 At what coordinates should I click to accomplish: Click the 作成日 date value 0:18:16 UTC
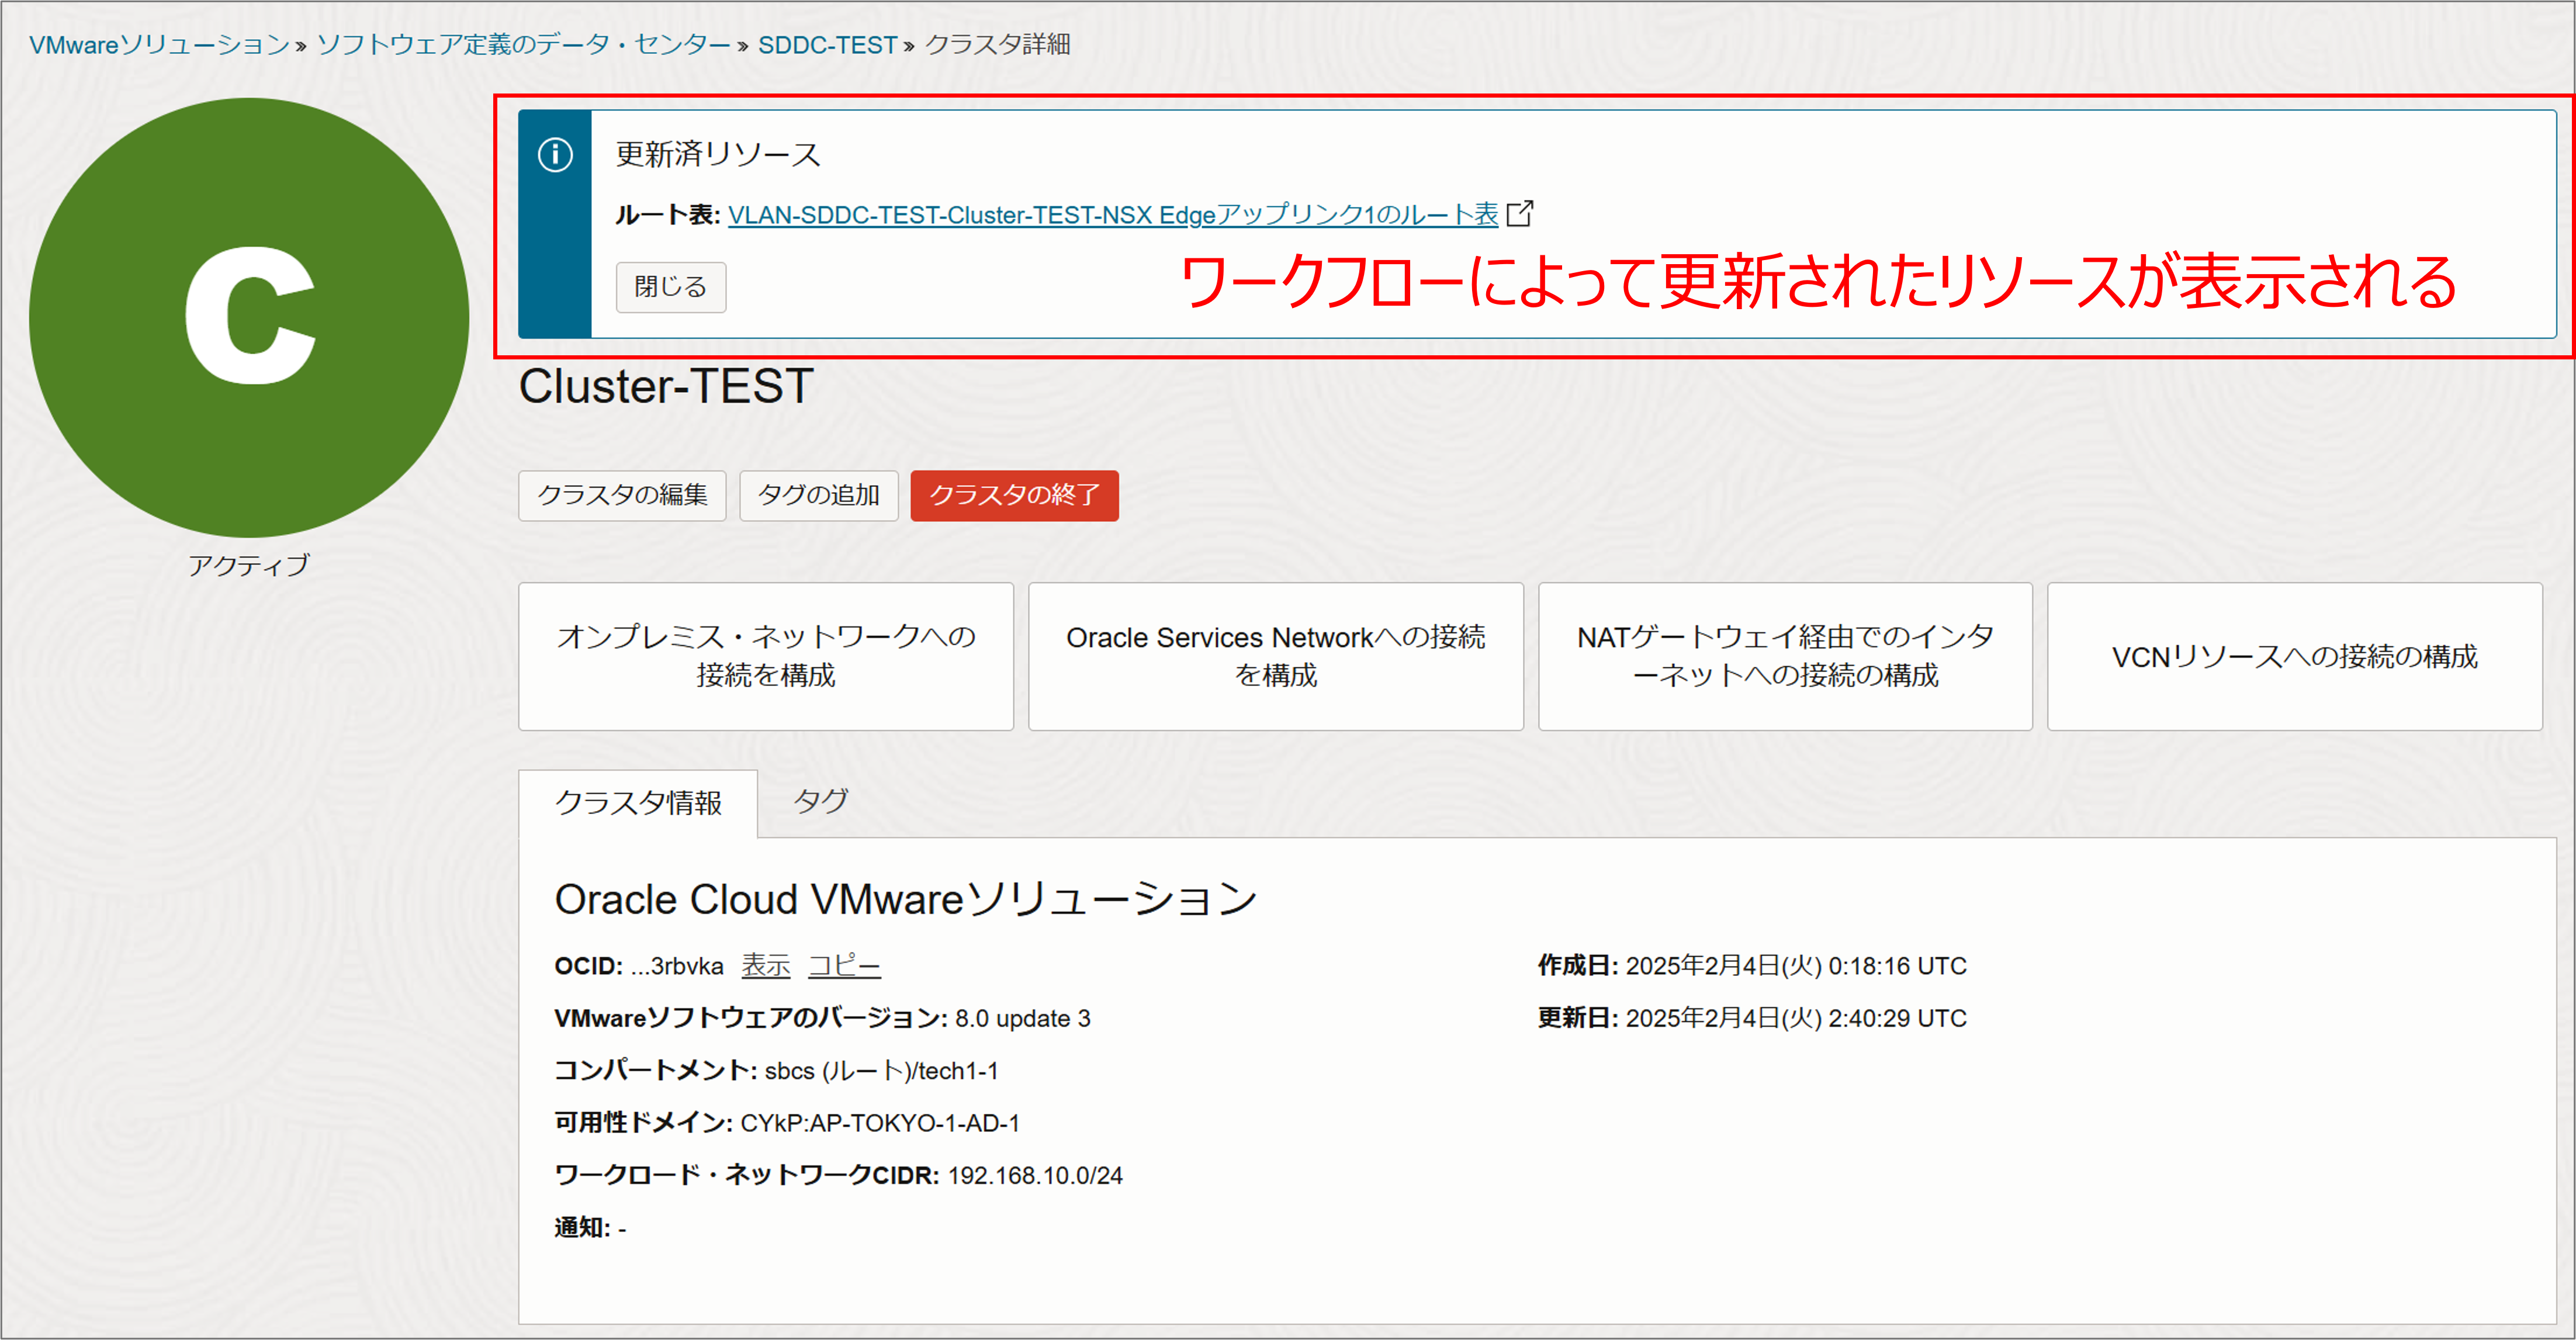click(x=1796, y=966)
